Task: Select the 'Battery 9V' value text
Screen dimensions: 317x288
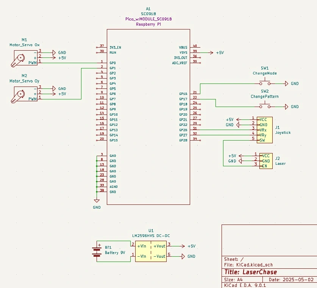Action: 115,253
